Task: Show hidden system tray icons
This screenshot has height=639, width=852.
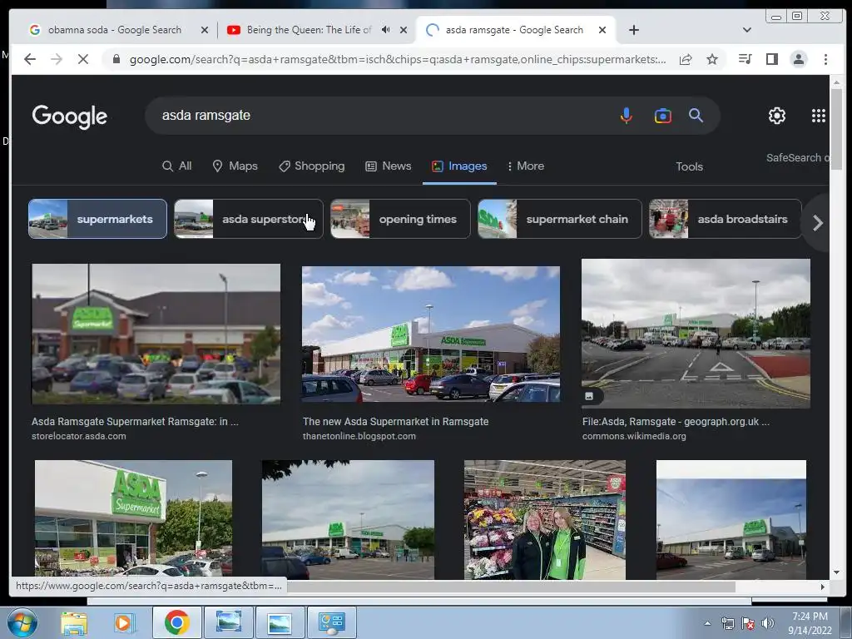Action: point(707,623)
